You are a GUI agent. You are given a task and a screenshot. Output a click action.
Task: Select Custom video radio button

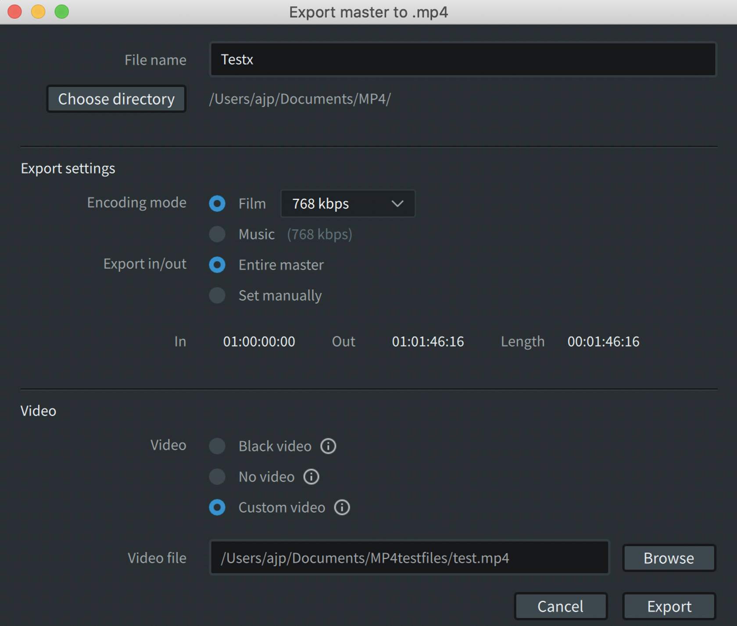(x=217, y=508)
